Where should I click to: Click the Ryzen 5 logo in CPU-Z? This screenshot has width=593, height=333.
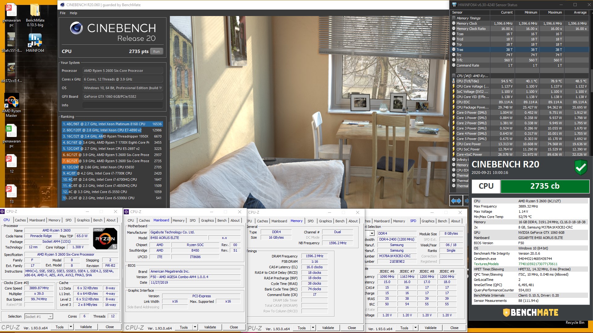click(105, 238)
